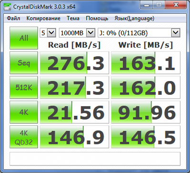
Task: Open the Копирование menu
Action: point(43,18)
